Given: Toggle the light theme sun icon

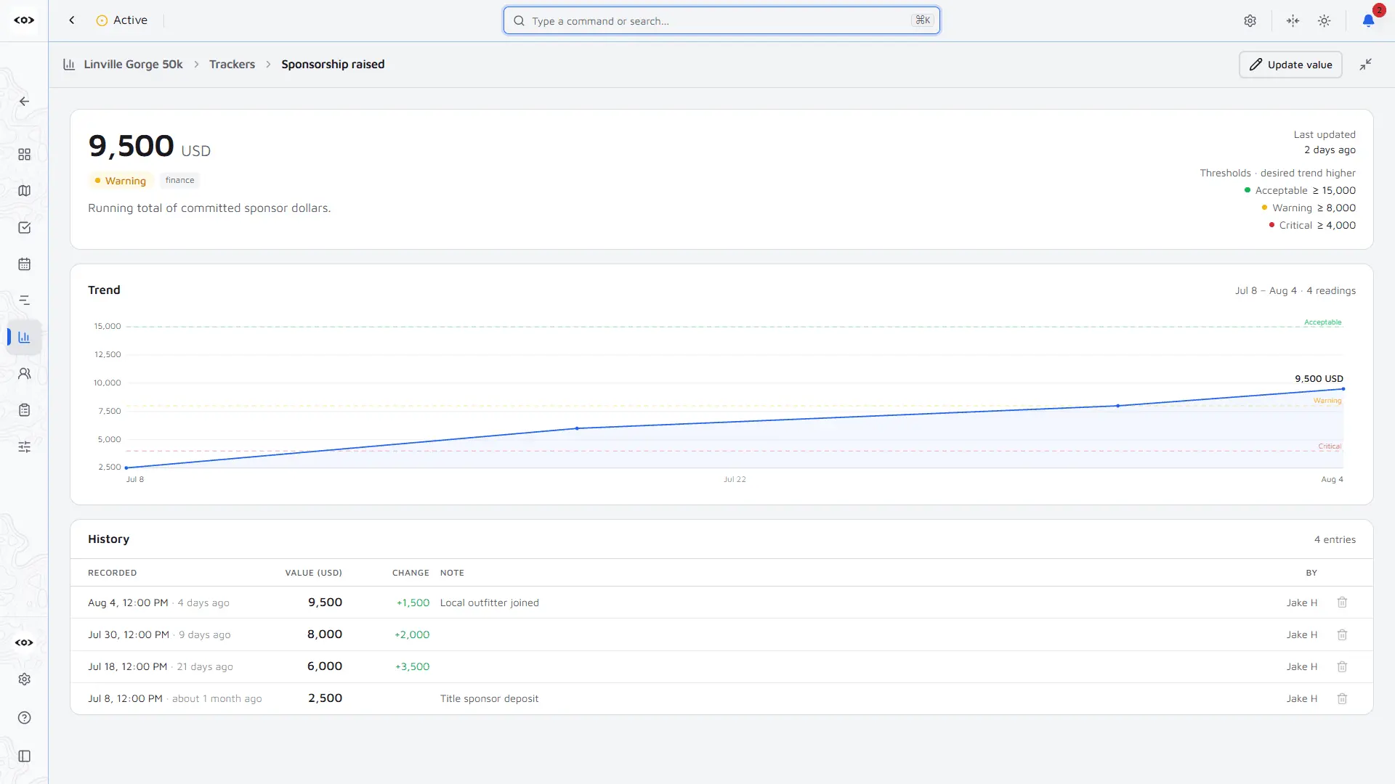Looking at the screenshot, I should [x=1325, y=21].
